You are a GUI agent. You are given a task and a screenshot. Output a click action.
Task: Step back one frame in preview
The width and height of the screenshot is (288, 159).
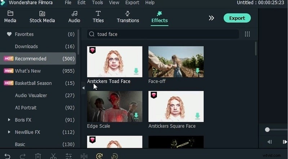pyautogui.click(x=269, y=142)
